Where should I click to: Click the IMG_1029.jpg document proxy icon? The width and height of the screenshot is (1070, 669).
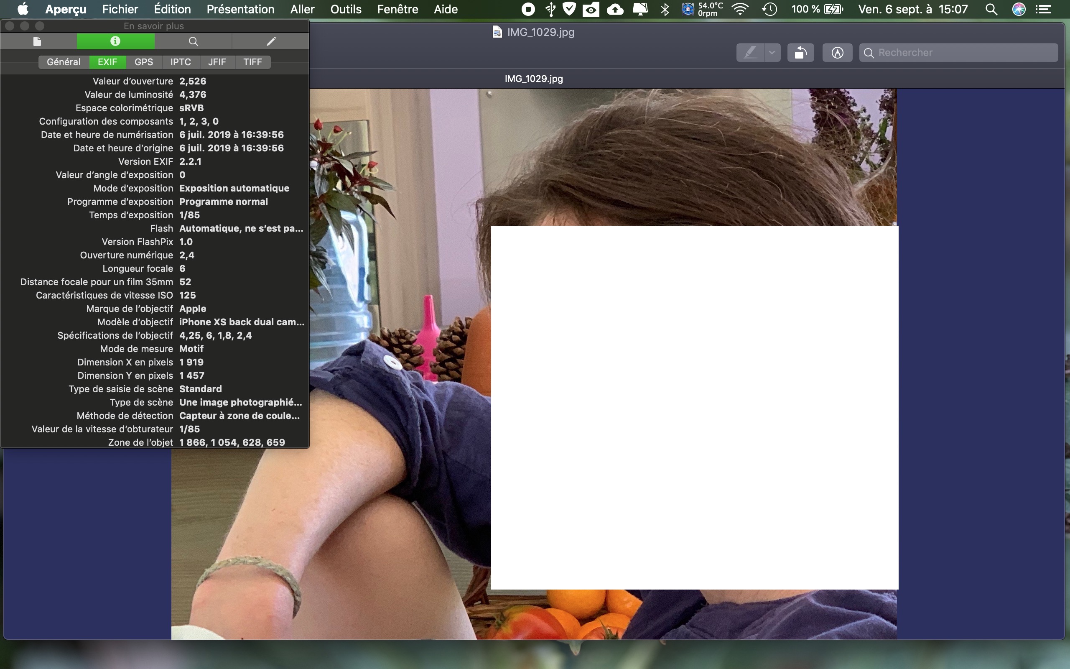(x=497, y=32)
